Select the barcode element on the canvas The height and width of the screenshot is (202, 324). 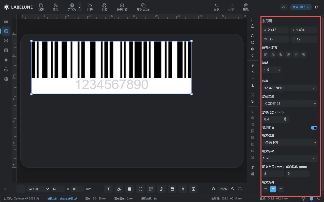click(x=111, y=67)
